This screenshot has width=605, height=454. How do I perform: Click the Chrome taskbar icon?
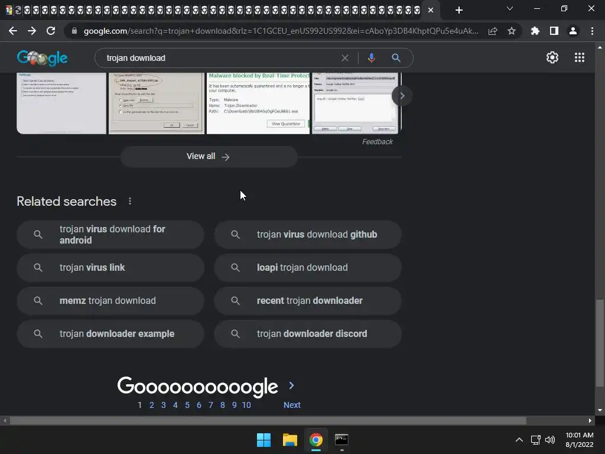click(315, 440)
